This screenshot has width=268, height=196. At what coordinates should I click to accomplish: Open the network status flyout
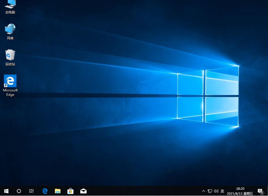209,191
